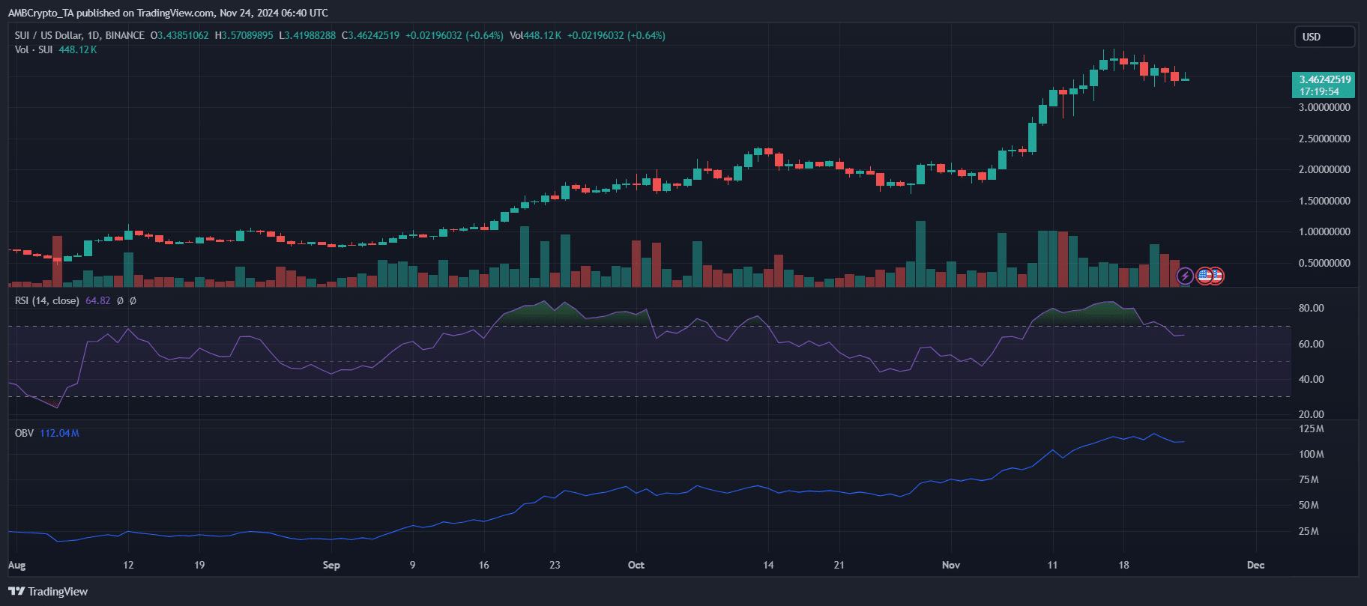Click the date label 14 on the time axis
The image size is (1367, 606).
(x=768, y=565)
